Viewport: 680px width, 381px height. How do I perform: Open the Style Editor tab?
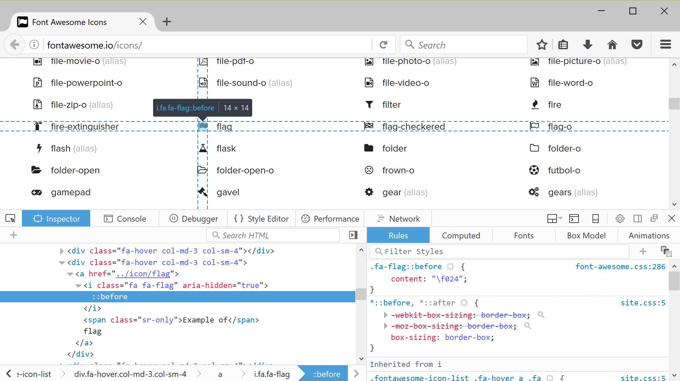[261, 219]
